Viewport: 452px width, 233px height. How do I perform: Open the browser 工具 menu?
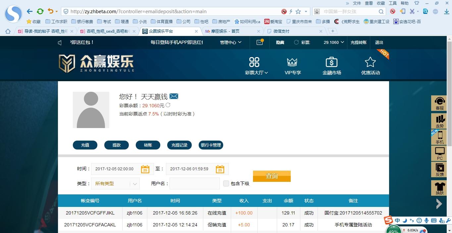(x=392, y=3)
